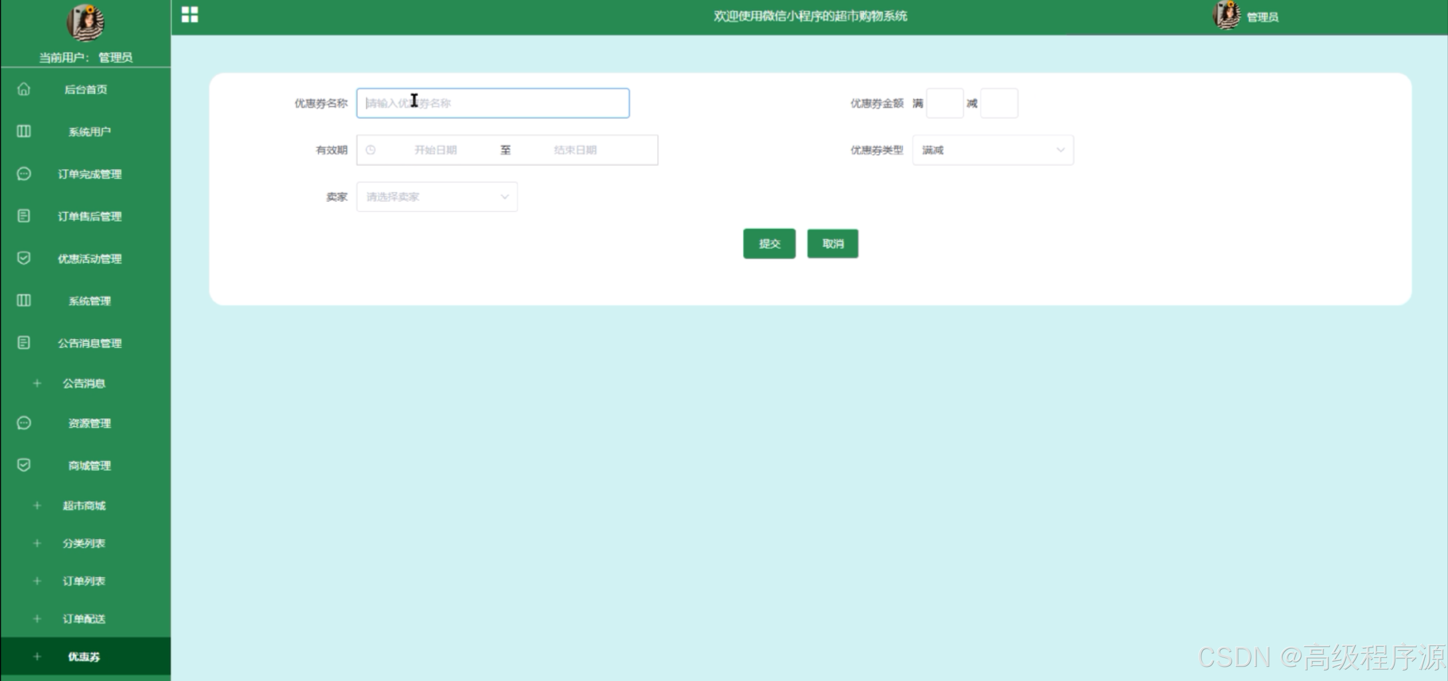Click the shield icon beside 优惠活动管理
Viewport: 1448px width, 681px height.
click(24, 258)
